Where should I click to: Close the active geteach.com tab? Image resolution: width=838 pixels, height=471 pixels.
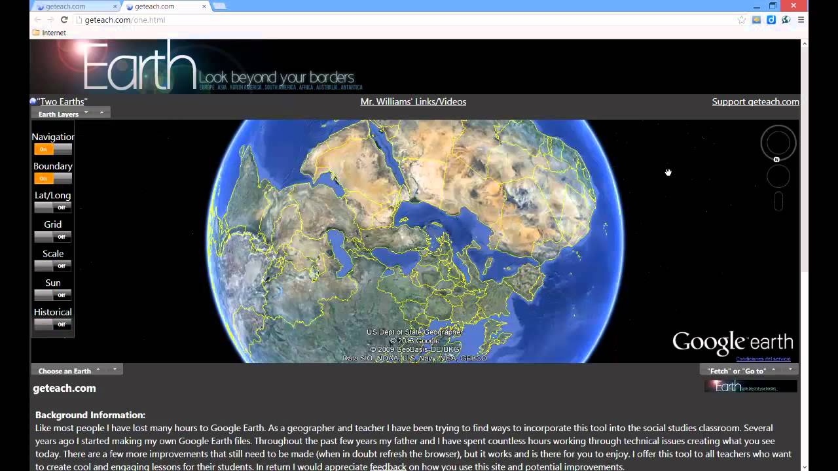click(x=204, y=7)
